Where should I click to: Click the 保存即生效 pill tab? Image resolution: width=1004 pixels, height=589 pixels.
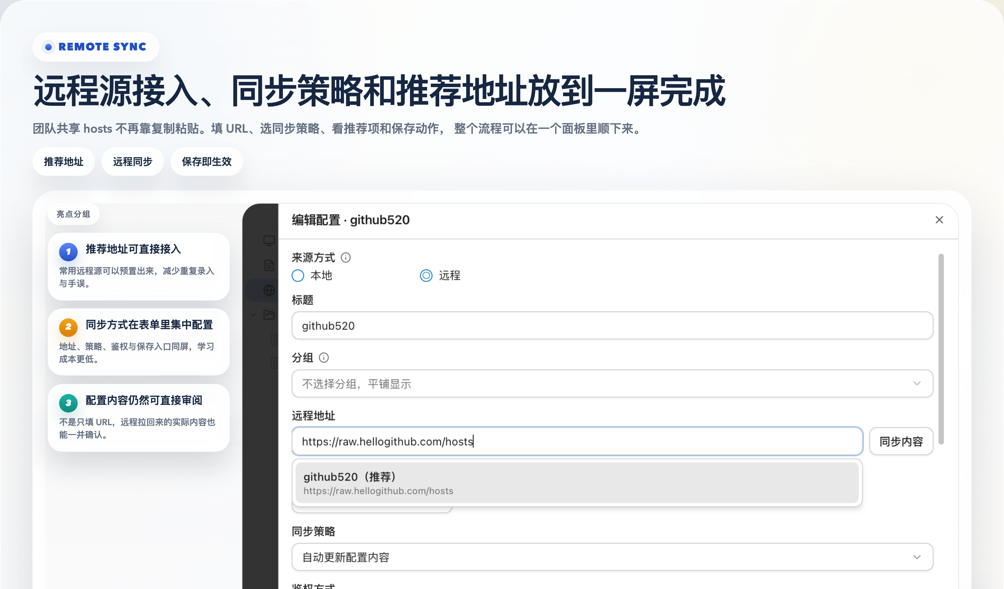tap(207, 162)
